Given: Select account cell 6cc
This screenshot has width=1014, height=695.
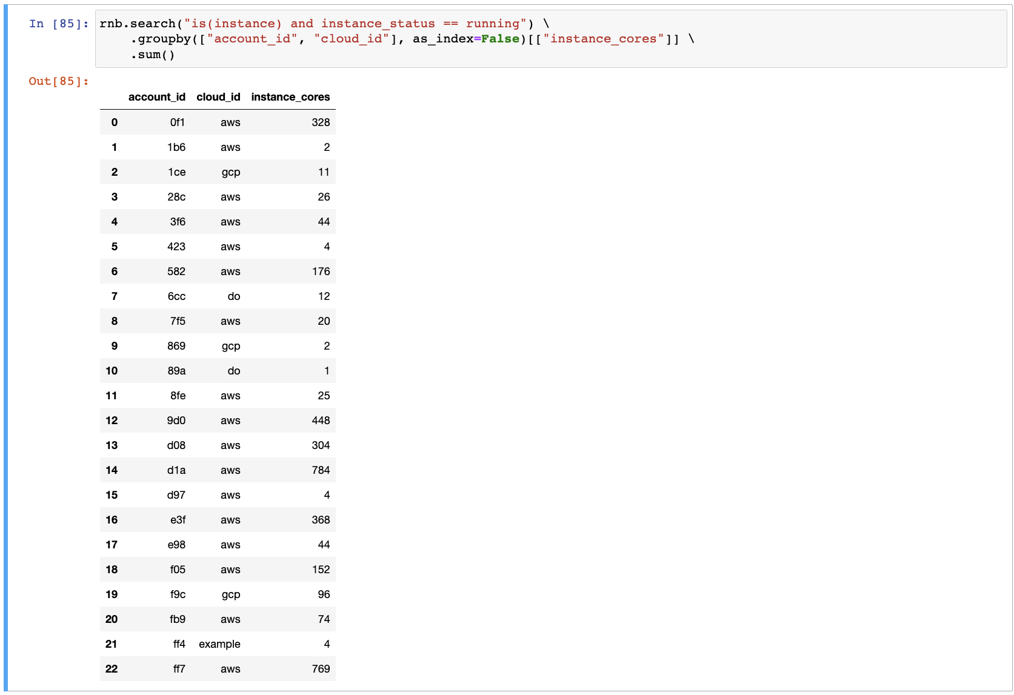Looking at the screenshot, I should (x=176, y=296).
